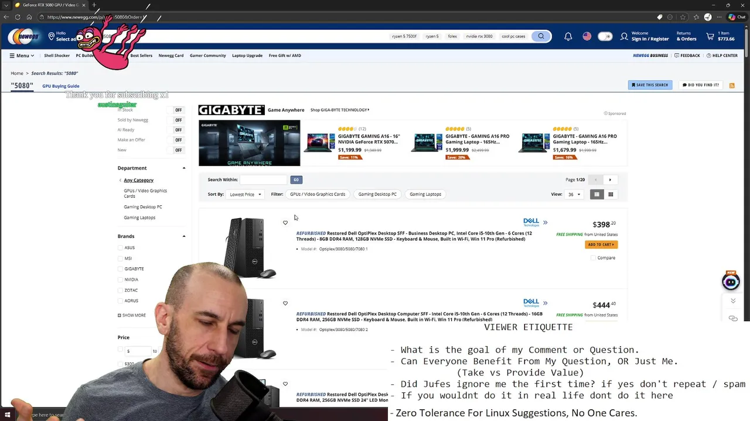Viewport: 750px width, 421px height.
Task: Open the notifications bell
Action: click(x=568, y=36)
